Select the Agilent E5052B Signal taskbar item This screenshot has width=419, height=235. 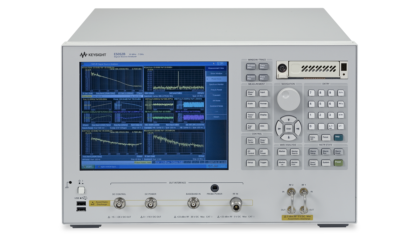[107, 166]
